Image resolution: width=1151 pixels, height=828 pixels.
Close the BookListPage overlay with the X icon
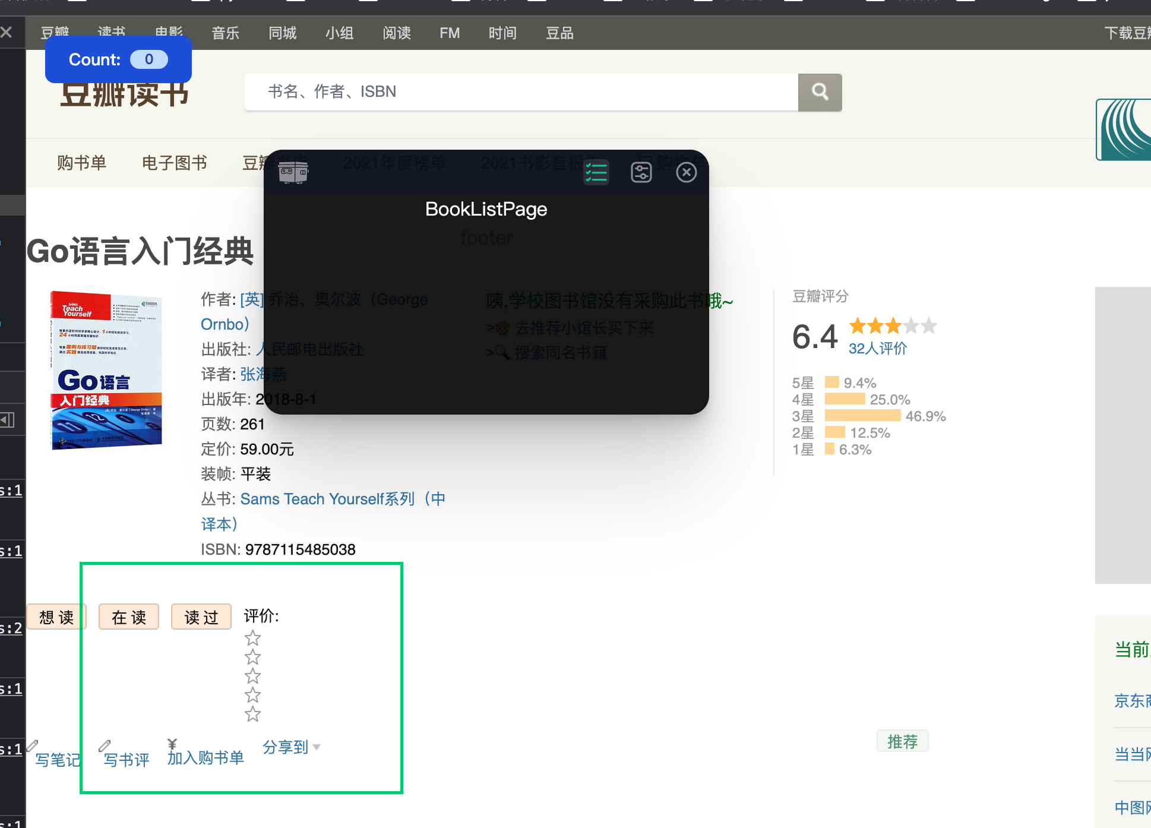point(686,172)
